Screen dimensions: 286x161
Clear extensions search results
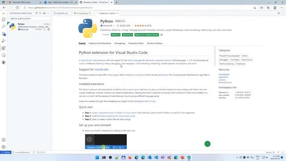click(44, 13)
